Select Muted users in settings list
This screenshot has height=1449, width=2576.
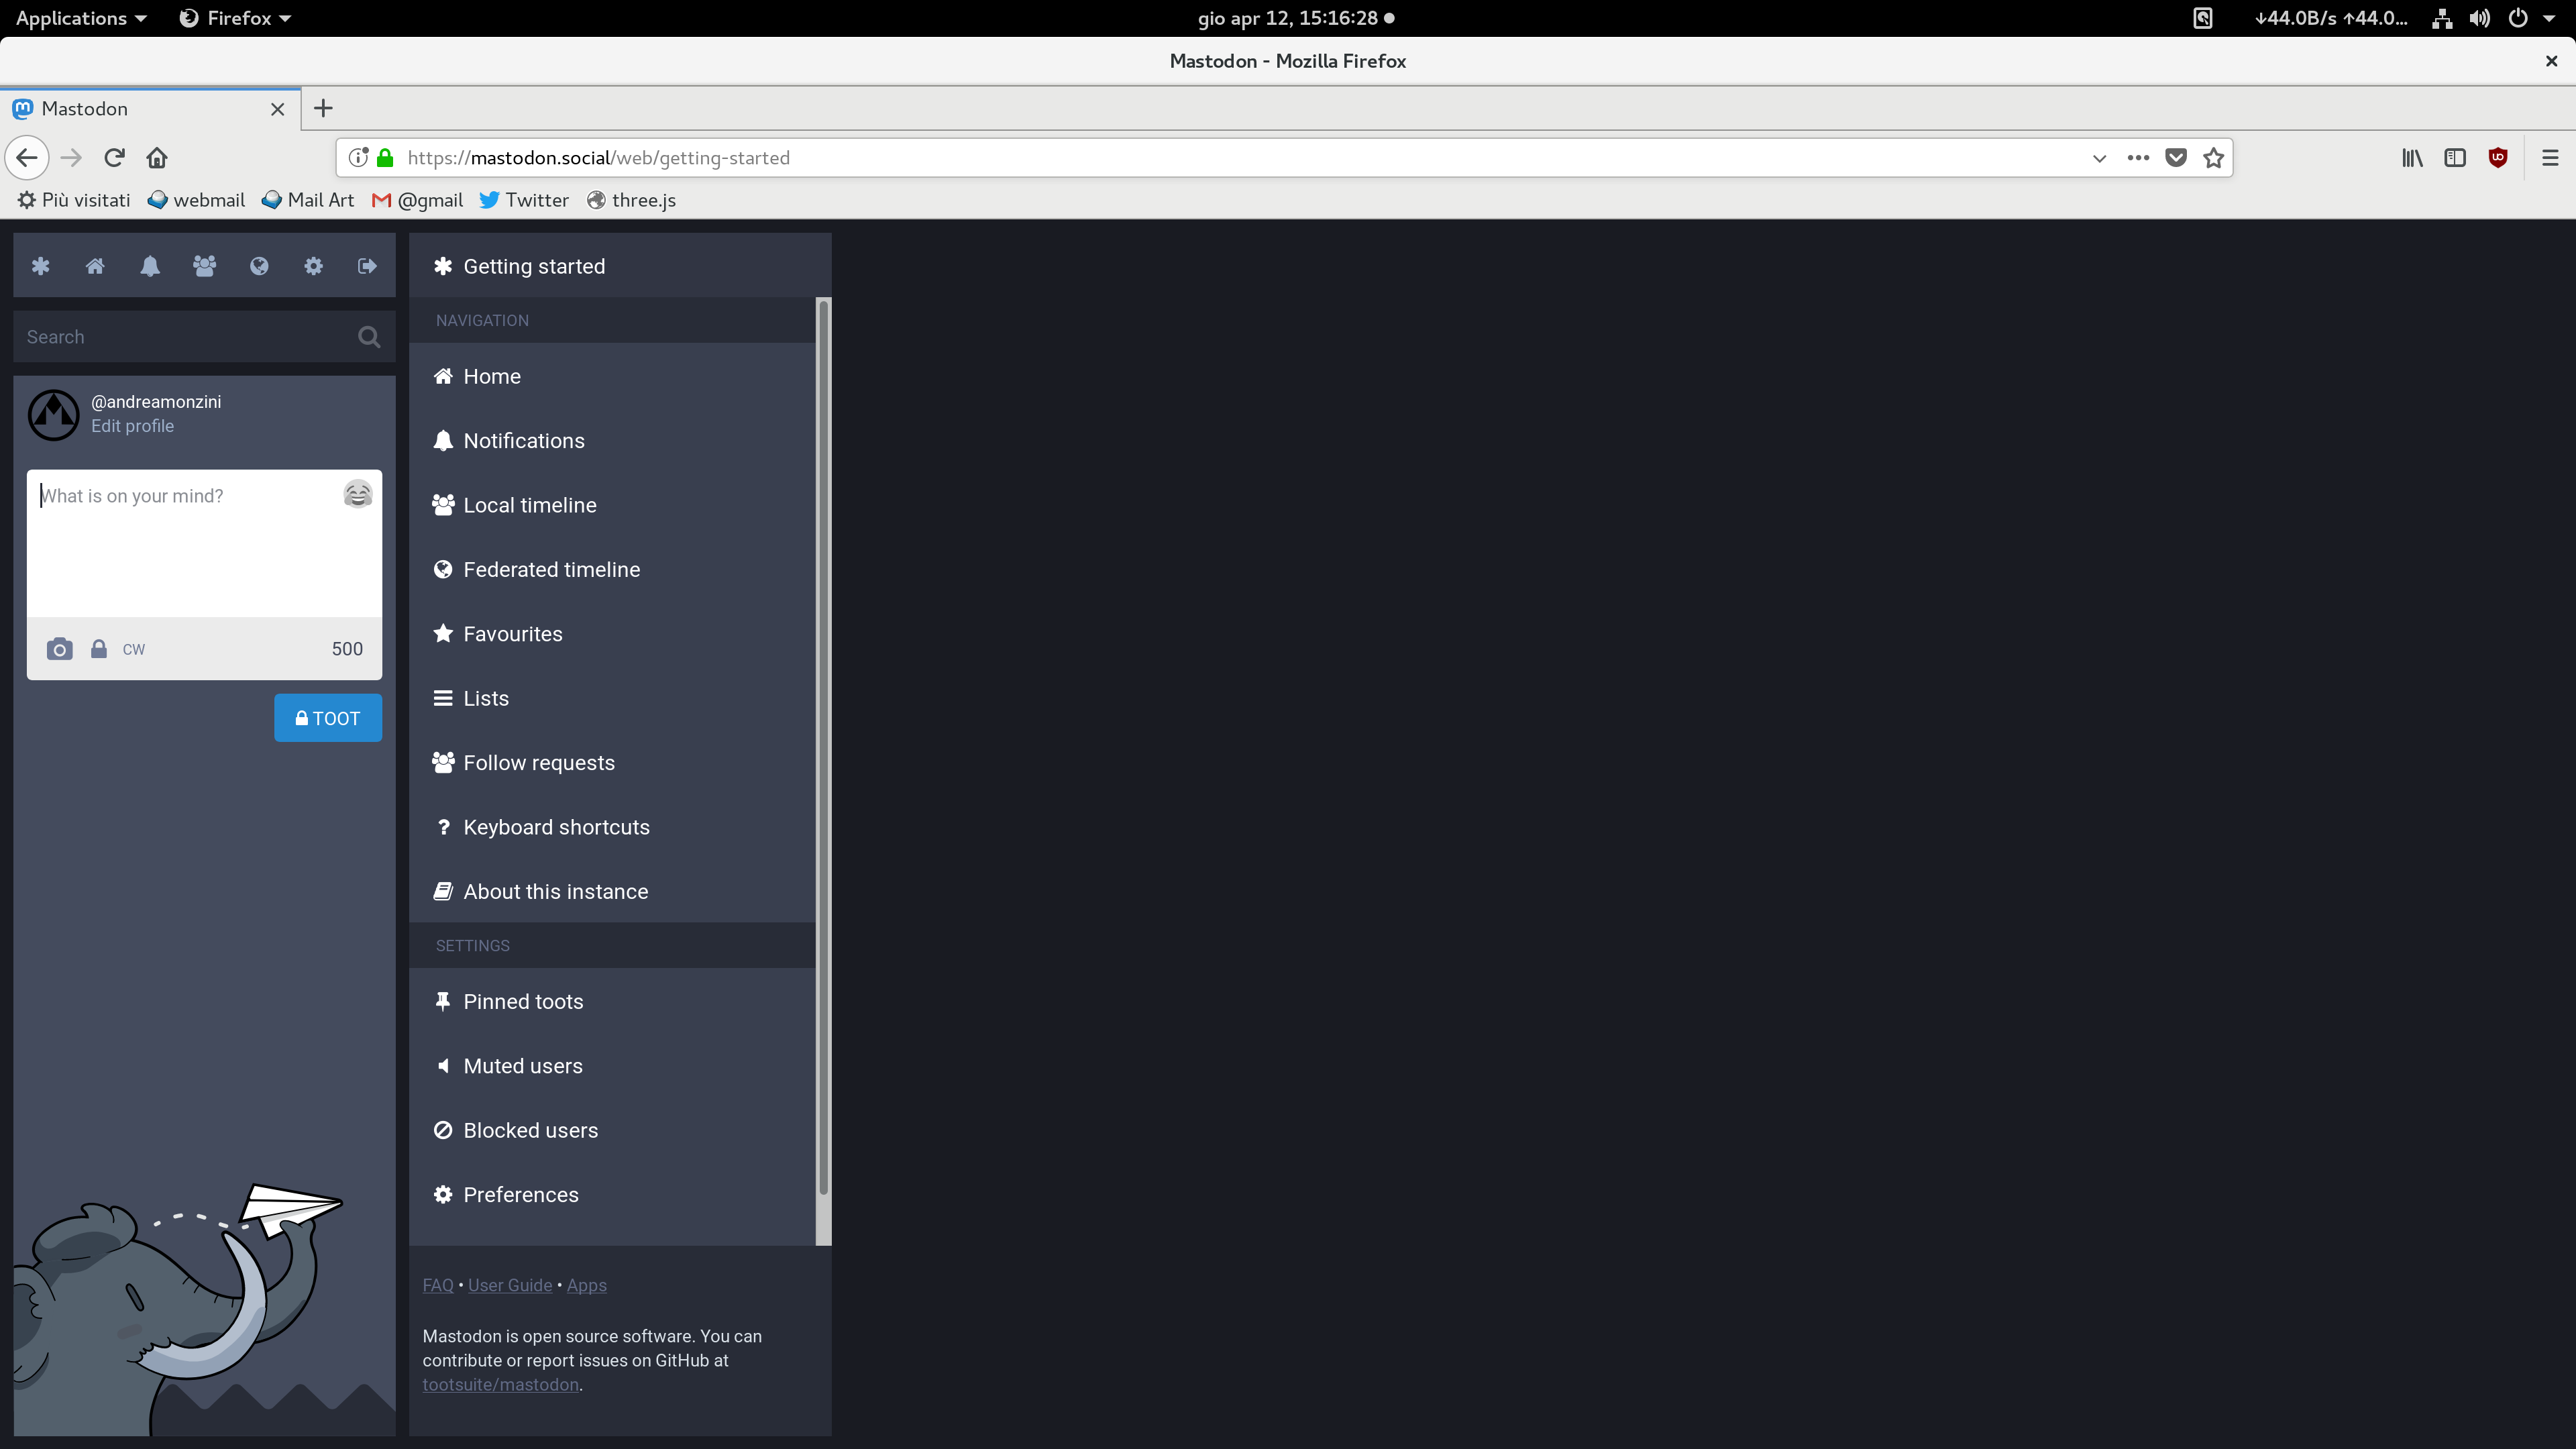point(522,1066)
